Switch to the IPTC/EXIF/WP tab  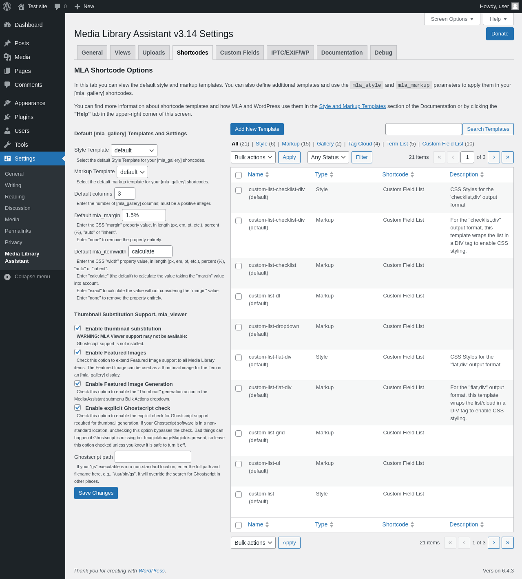coord(290,53)
